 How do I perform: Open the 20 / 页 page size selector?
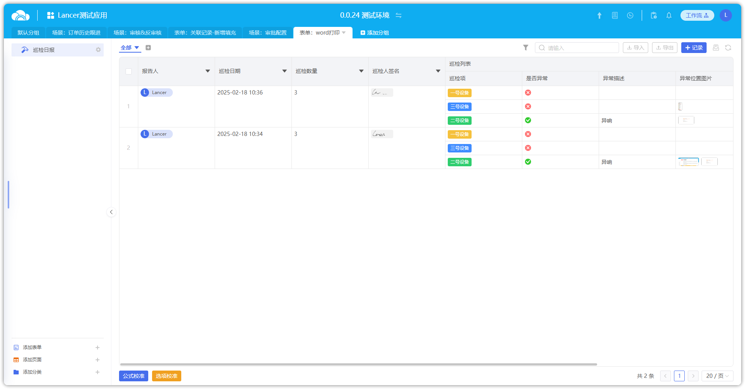click(x=717, y=376)
